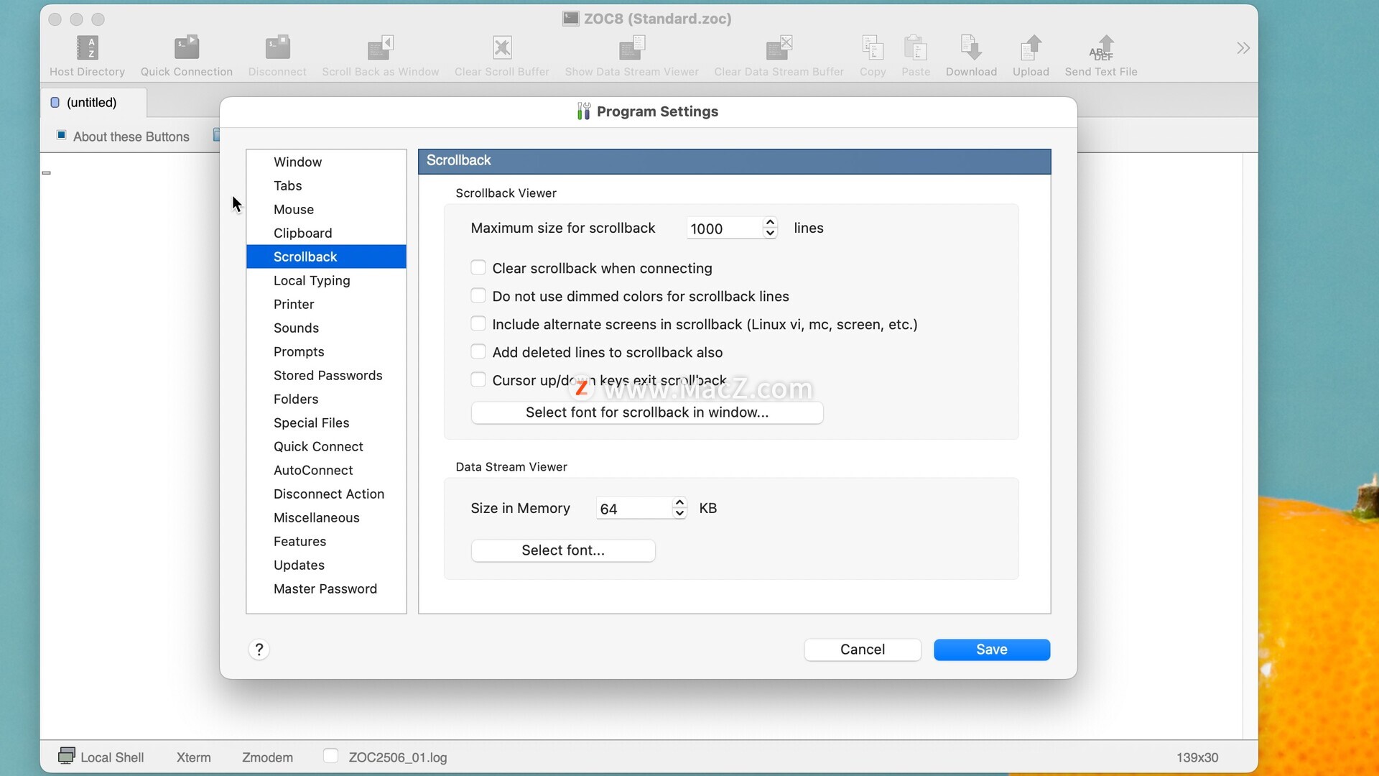Decrease maximum scrollback lines with down arrow
Image resolution: width=1379 pixels, height=776 pixels.
[x=770, y=234]
